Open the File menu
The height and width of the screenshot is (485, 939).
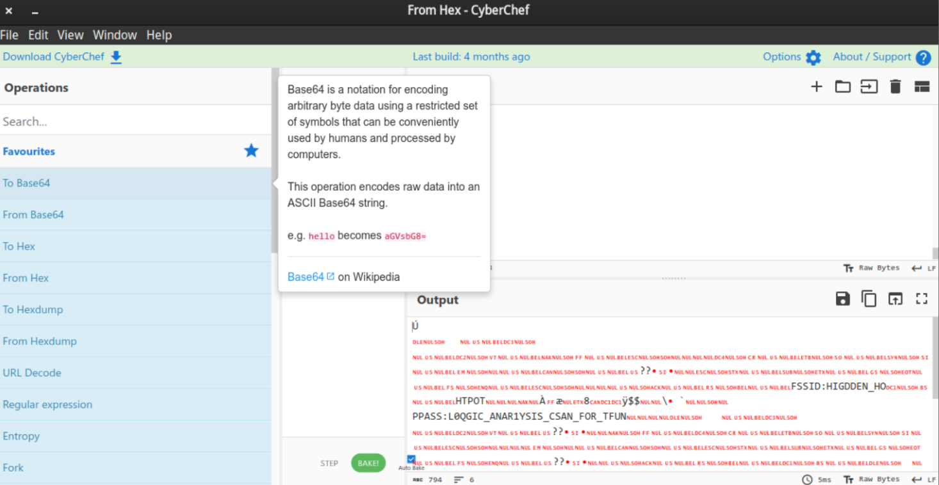click(9, 35)
